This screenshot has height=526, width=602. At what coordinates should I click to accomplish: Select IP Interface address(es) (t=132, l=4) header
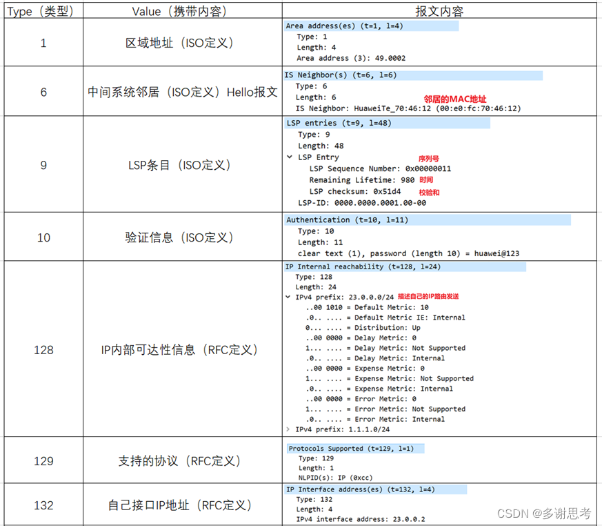coord(376,489)
